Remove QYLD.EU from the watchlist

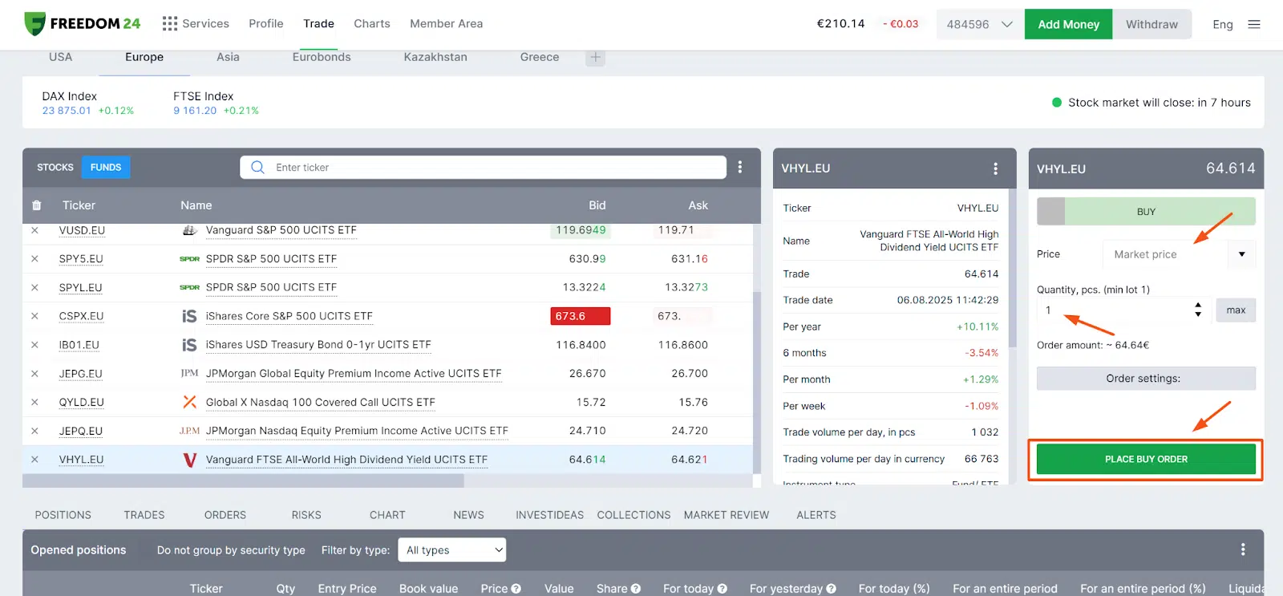(x=34, y=402)
